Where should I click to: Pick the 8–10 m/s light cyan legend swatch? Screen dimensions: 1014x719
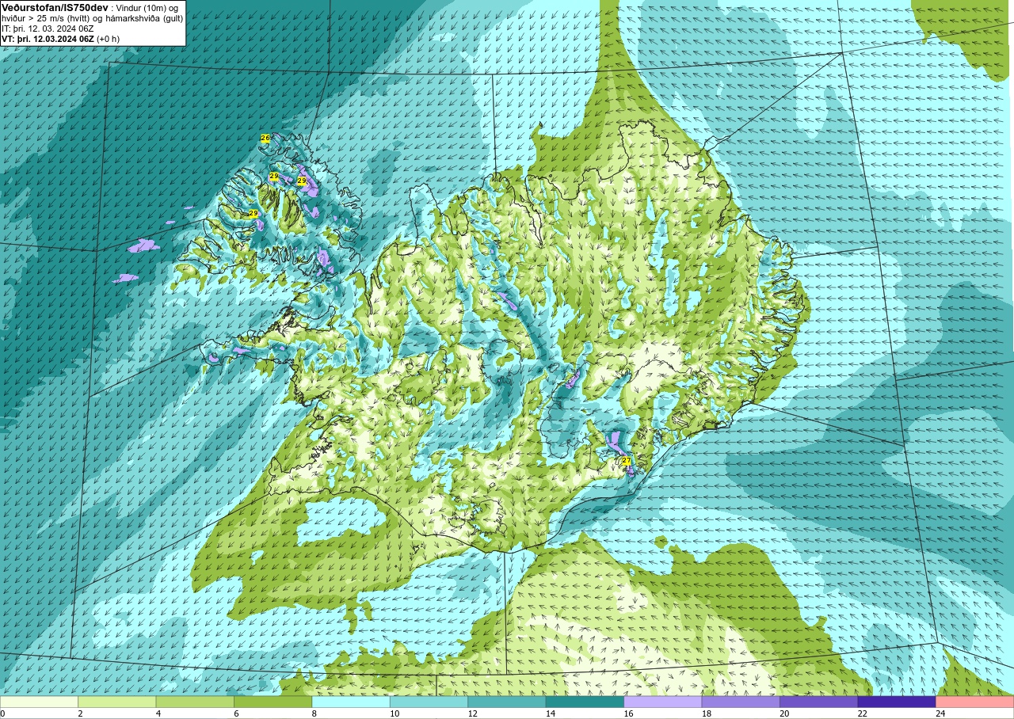click(351, 702)
